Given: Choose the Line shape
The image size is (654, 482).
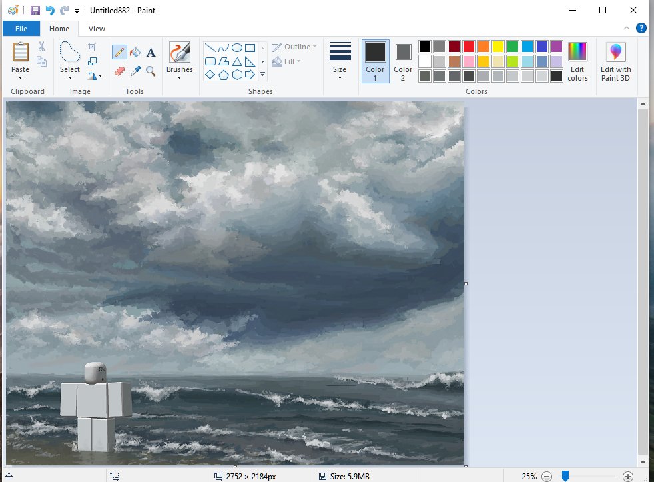Looking at the screenshot, I should tap(210, 47).
